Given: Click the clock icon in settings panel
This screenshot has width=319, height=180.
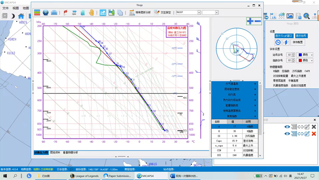Looking at the screenshot, I should (278, 42).
